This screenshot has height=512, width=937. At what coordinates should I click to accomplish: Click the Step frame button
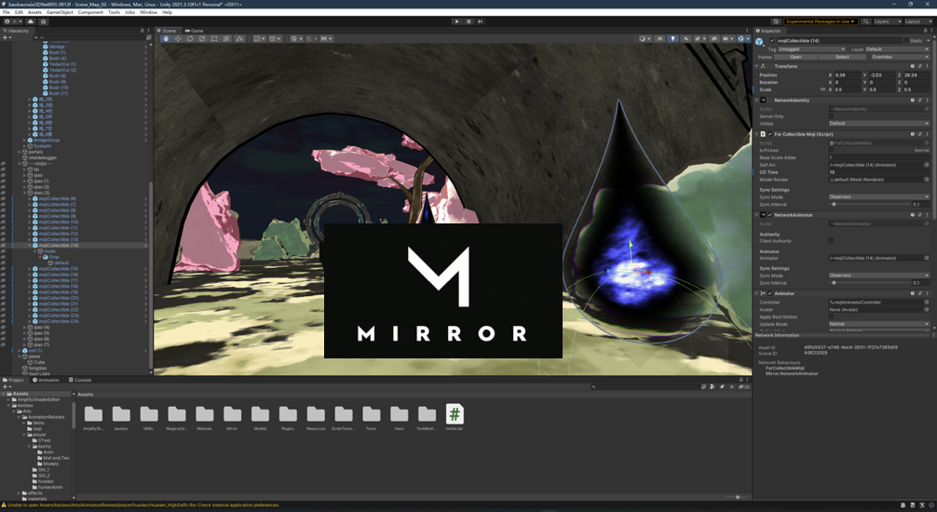coord(480,21)
